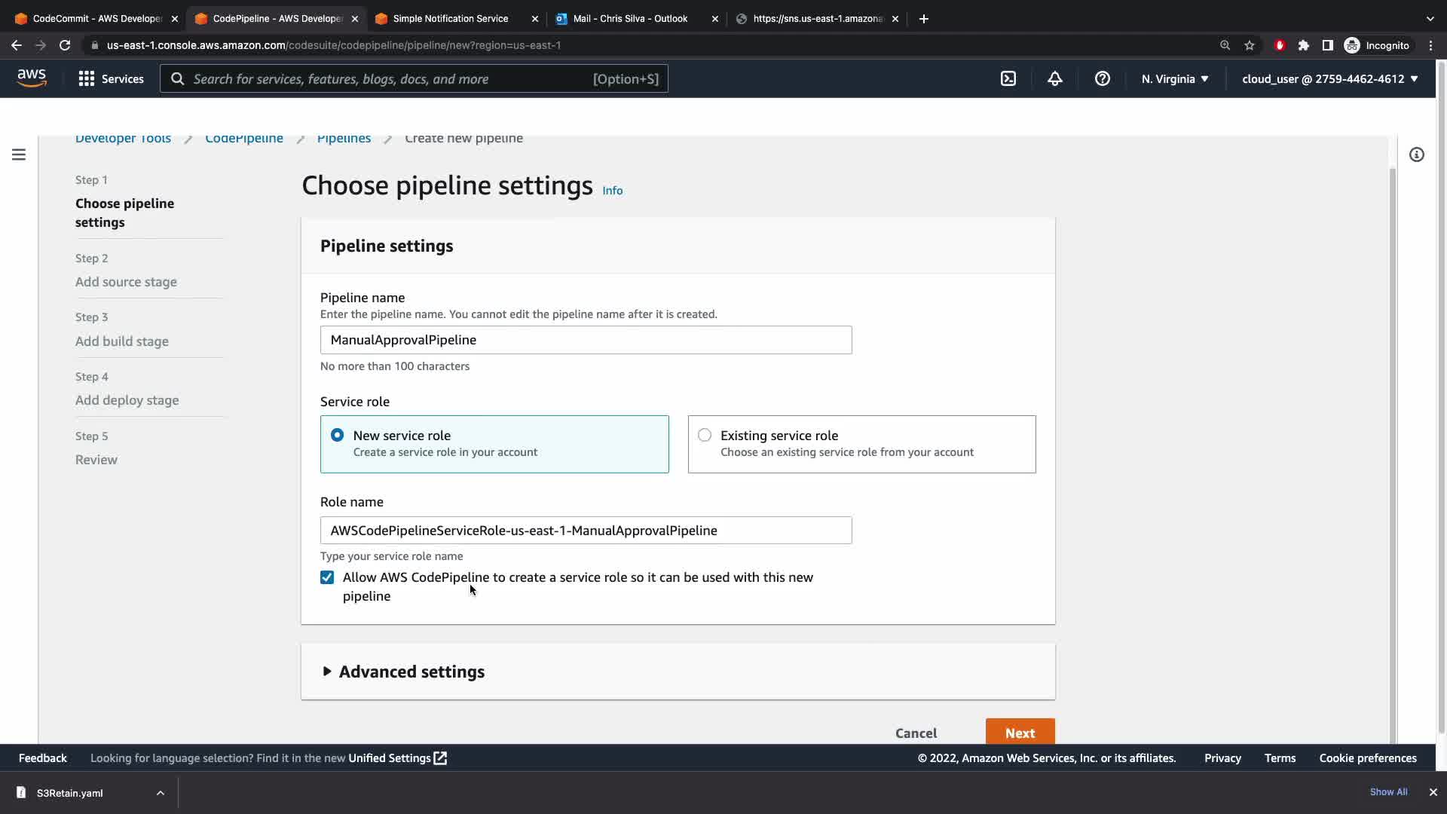Click the orange Next button
Viewport: 1447px width, 814px height.
[1020, 733]
